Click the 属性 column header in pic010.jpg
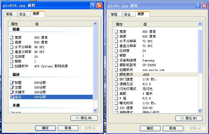Image resolution: width=209 pixels, height=134 pixels. pos(20,24)
